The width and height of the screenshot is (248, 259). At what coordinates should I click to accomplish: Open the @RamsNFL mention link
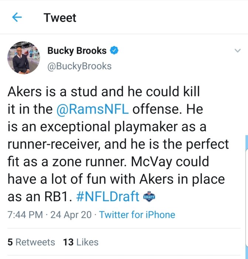coord(93,109)
